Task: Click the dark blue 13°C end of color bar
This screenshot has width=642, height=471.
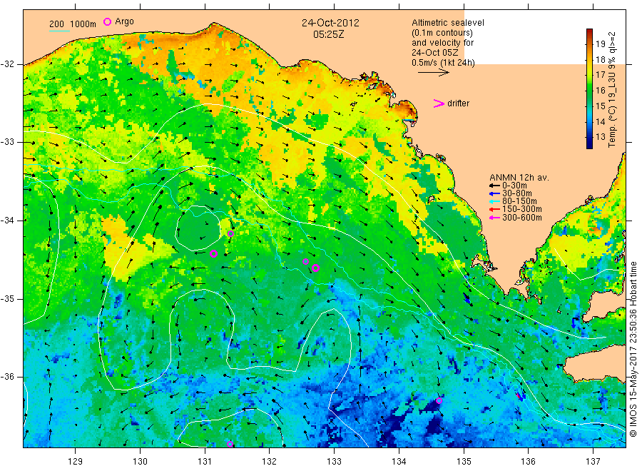Action: (x=590, y=143)
